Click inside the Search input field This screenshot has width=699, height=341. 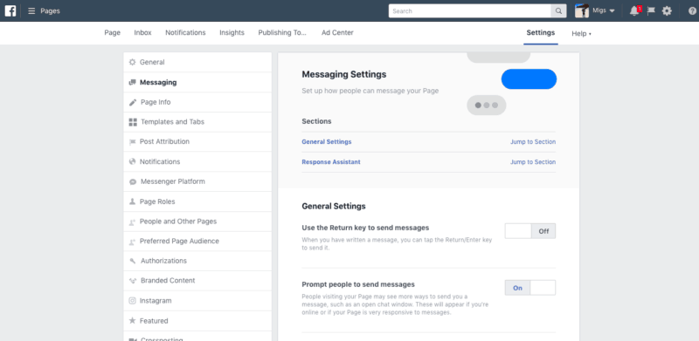point(470,11)
